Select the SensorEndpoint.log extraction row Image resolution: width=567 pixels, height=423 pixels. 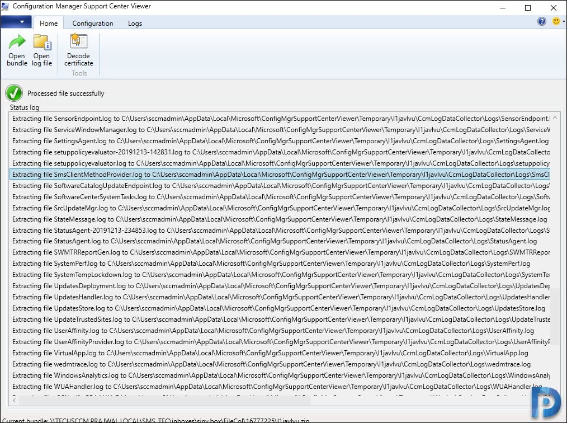(x=280, y=118)
